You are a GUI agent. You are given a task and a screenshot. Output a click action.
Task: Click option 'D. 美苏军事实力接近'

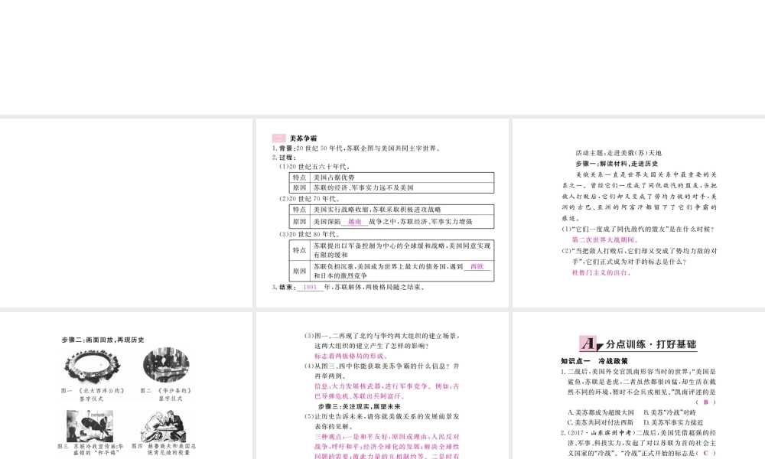[672, 423]
